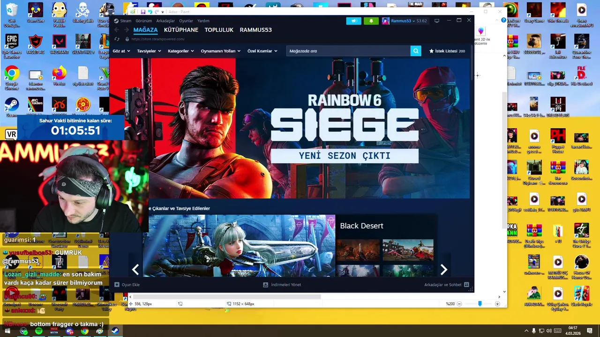Select Google Chrome desktop icon
The image size is (600, 337).
(12, 77)
